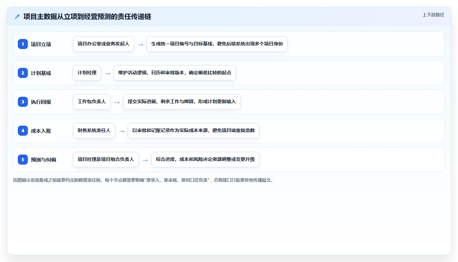Viewport: 458px width, 262px height.
Task: Click the 以审批和记账记录作为实际成本来源 description box
Action: [194, 131]
